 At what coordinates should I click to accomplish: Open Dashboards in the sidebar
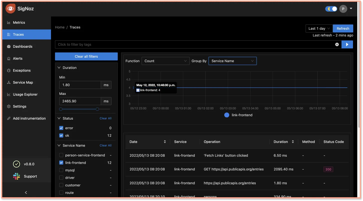point(26,46)
